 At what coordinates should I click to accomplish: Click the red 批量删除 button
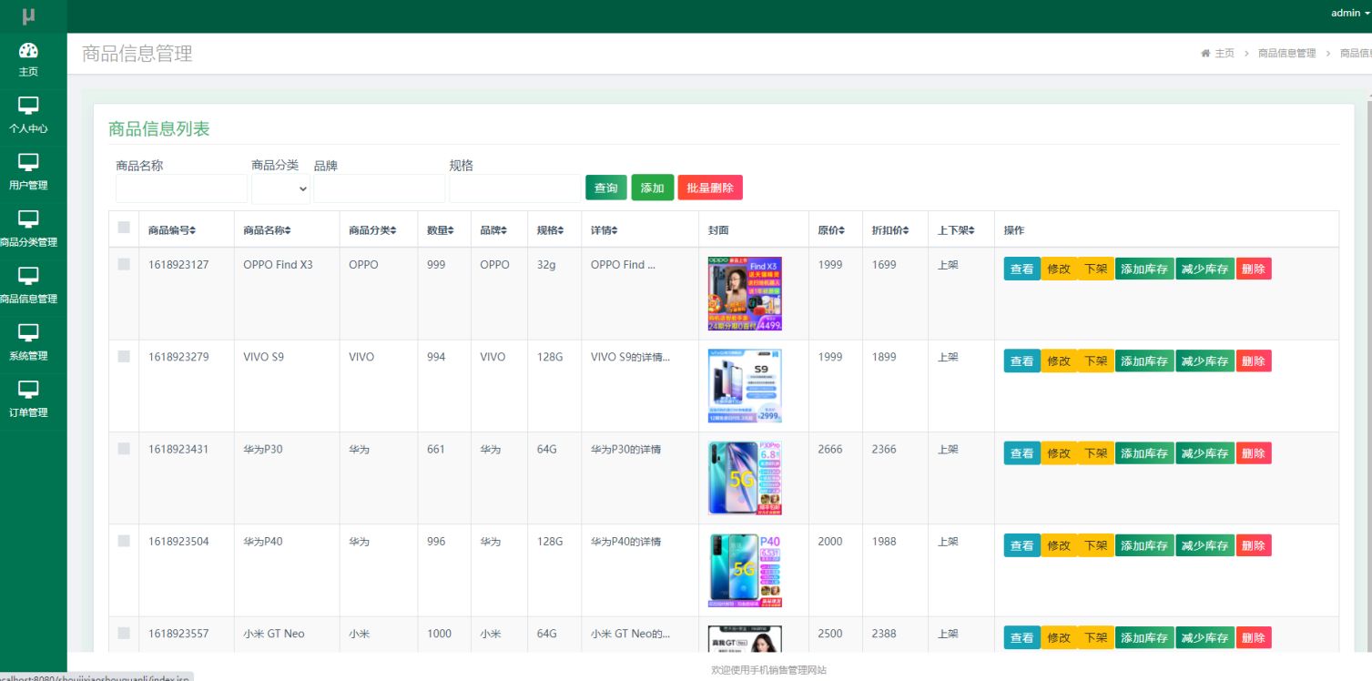[x=710, y=188]
